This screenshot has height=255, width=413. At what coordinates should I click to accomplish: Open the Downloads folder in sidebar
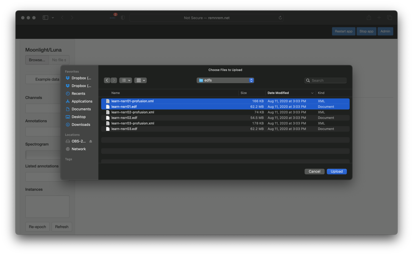pos(81,125)
